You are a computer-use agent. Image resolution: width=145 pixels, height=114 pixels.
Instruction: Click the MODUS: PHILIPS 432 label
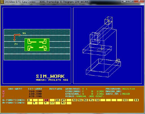(x=52, y=80)
